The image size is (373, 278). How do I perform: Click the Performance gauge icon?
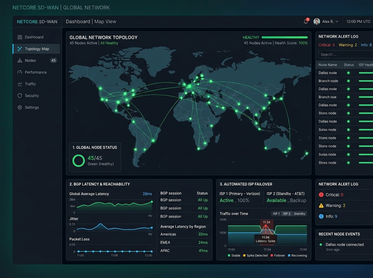(20, 72)
